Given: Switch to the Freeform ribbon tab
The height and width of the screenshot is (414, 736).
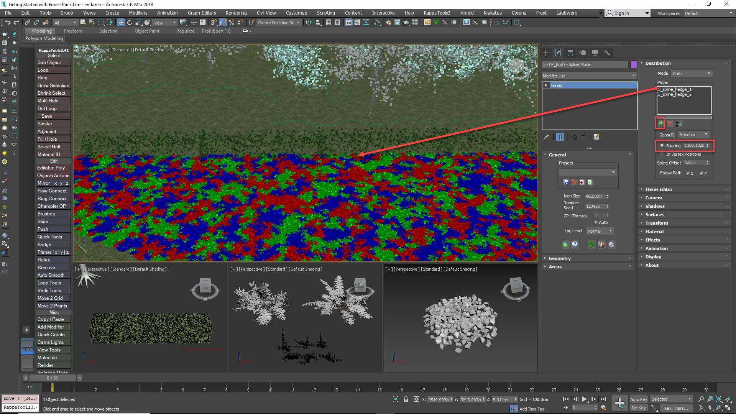Looking at the screenshot, I should [73, 31].
